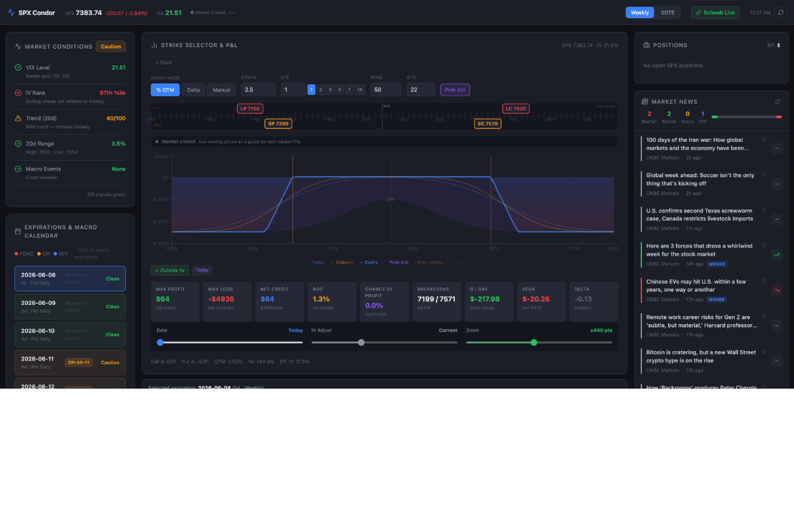This screenshot has width=794, height=516.
Task: Click the Today chart badge beside Outside 1σ
Action: coord(202,270)
